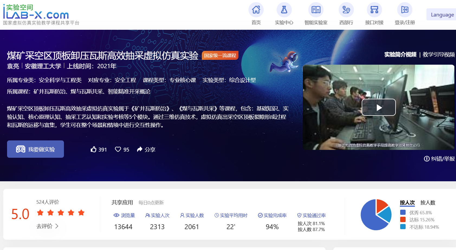Open the 首页 home icon

[x=256, y=10]
